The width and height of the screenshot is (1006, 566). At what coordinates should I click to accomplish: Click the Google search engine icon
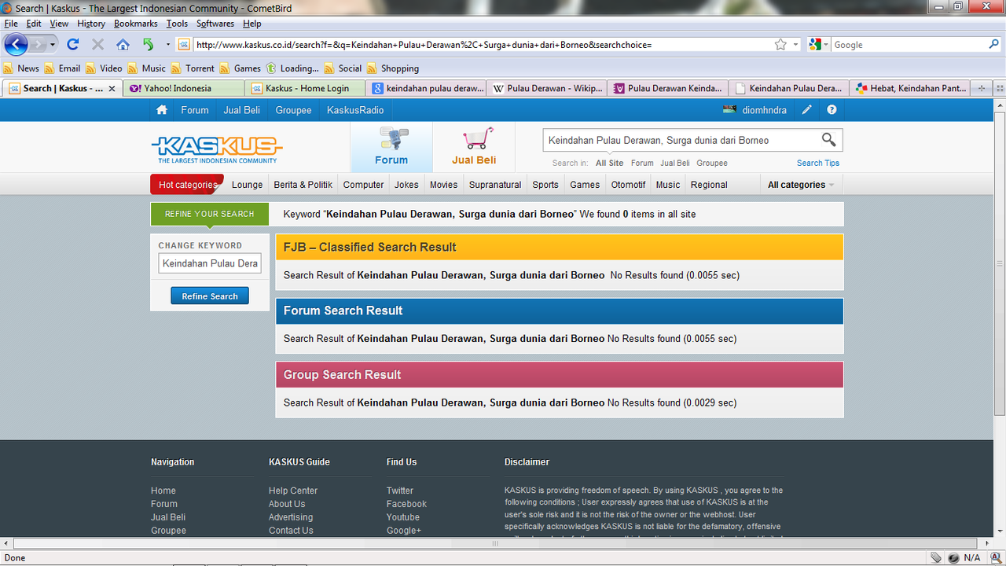815,45
